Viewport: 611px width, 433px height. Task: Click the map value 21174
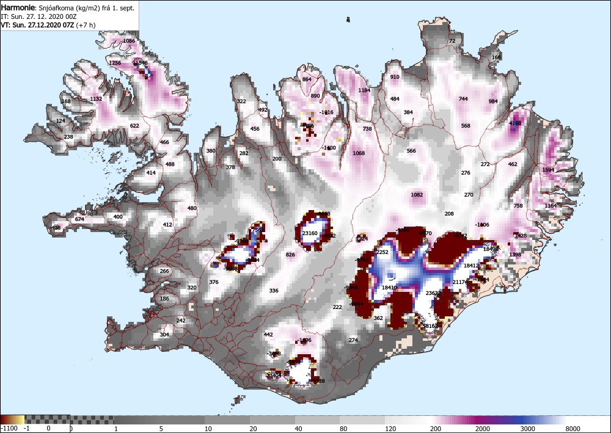click(x=460, y=282)
